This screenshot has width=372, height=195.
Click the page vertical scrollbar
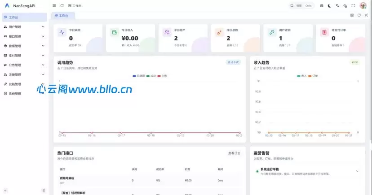click(371, 71)
